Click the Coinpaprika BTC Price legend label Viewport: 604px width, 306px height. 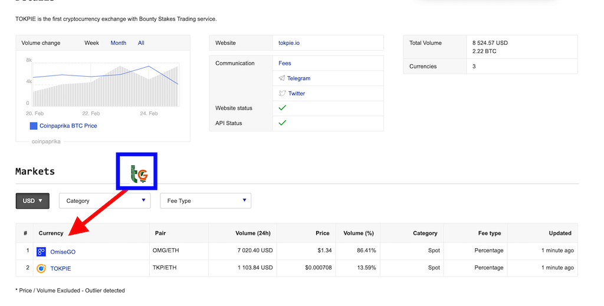(68, 126)
